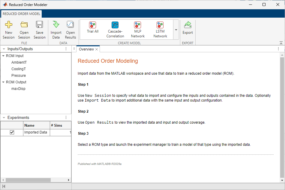Image resolution: width=285 pixels, height=190 pixels.
Task: Collapse the ROM Input tree node
Action: point(3,56)
